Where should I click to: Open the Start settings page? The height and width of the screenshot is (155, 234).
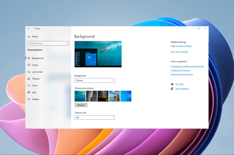click(34, 92)
